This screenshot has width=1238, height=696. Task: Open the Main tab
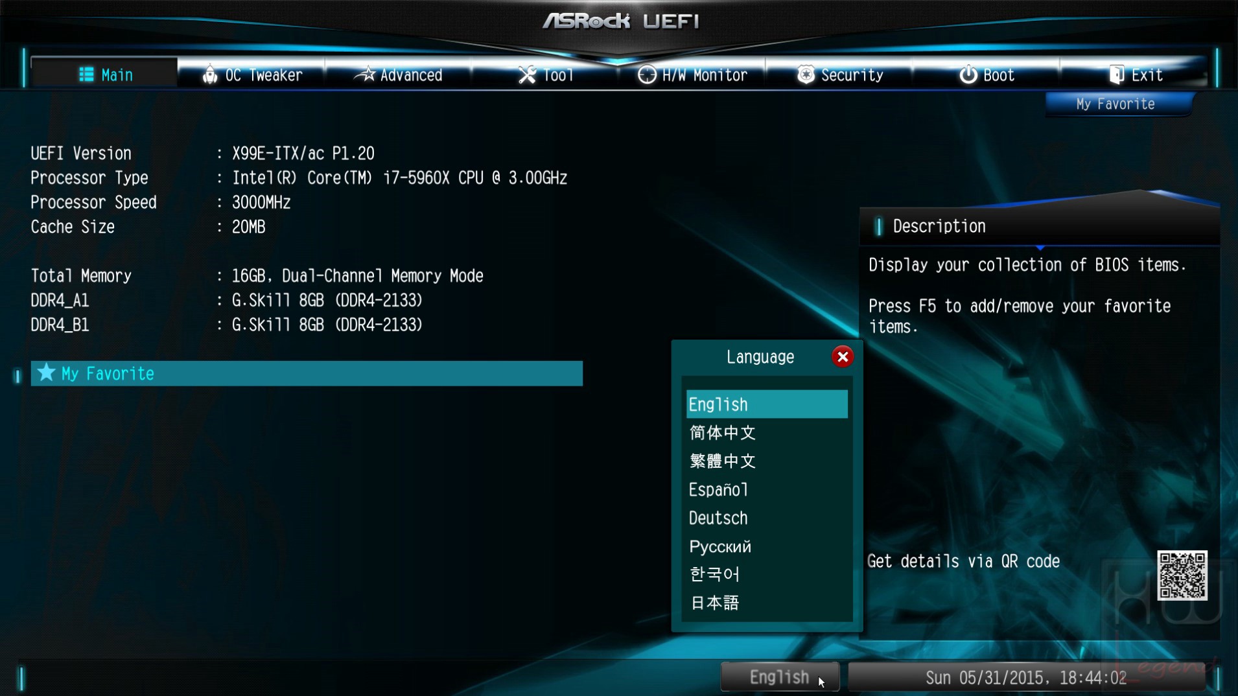[104, 75]
